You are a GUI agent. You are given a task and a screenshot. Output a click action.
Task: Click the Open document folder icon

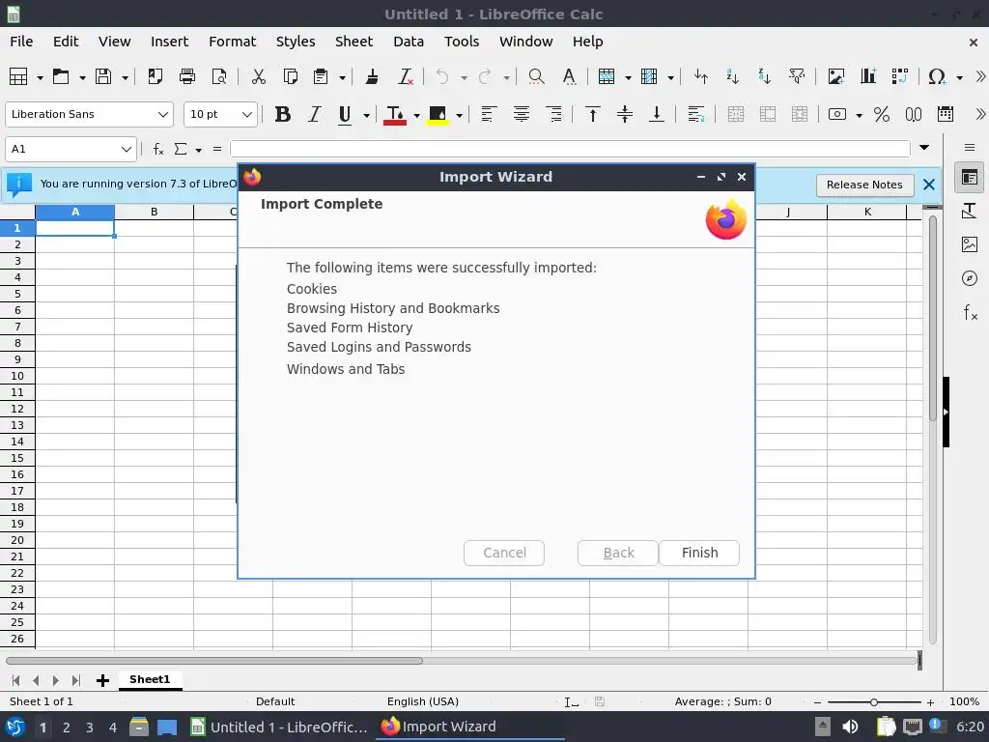point(61,77)
